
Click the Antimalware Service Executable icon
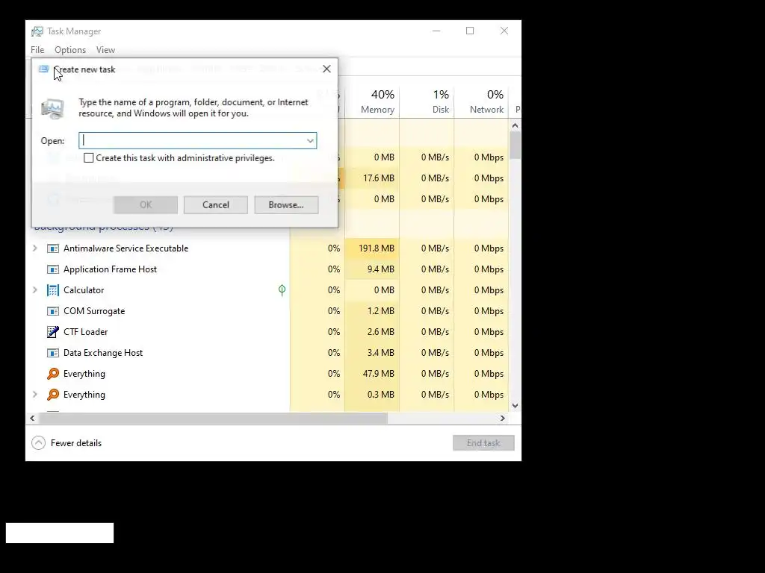point(53,248)
